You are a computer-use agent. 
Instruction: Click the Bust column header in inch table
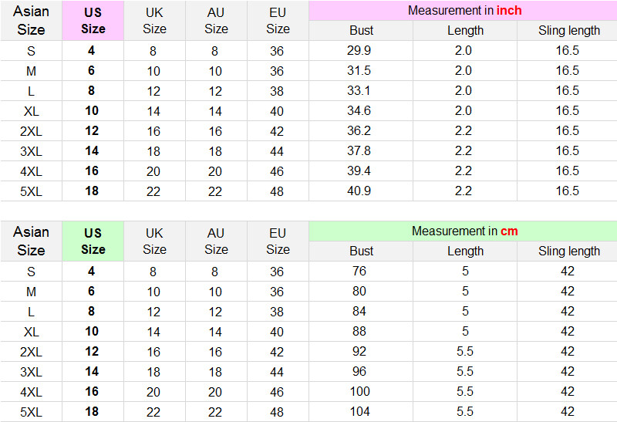[361, 31]
